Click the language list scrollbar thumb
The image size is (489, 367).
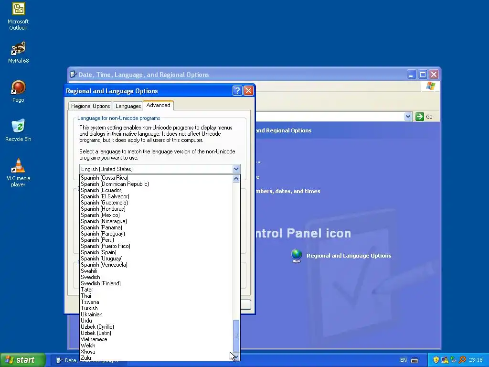click(x=236, y=336)
